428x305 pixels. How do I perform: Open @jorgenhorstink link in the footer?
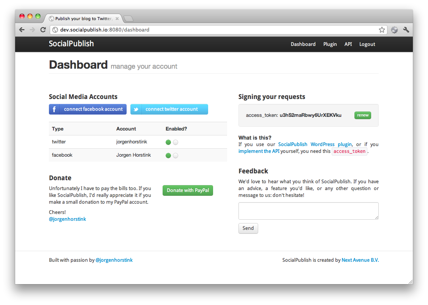pos(114,260)
